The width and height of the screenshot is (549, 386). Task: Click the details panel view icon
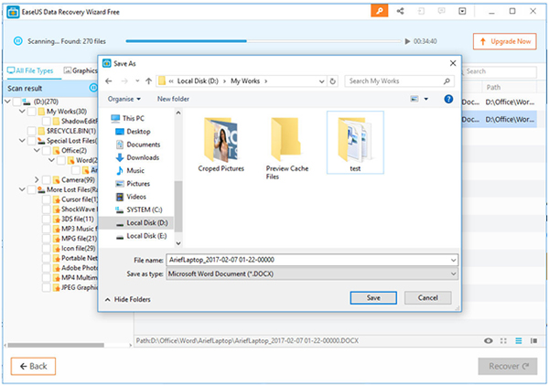pos(533,341)
